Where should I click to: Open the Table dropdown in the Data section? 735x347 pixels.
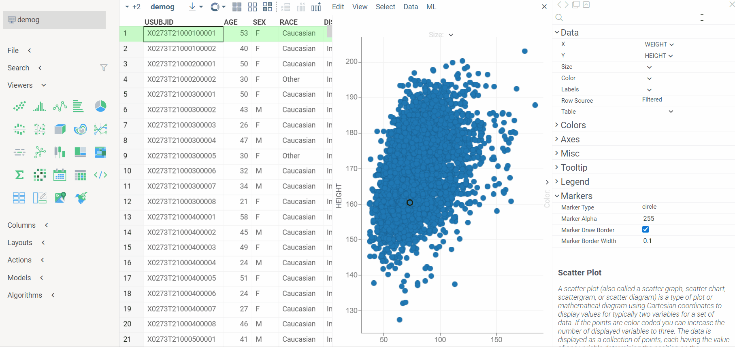[x=671, y=112]
